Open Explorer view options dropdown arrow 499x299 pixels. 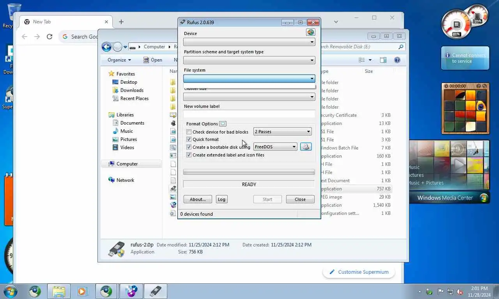click(x=370, y=60)
